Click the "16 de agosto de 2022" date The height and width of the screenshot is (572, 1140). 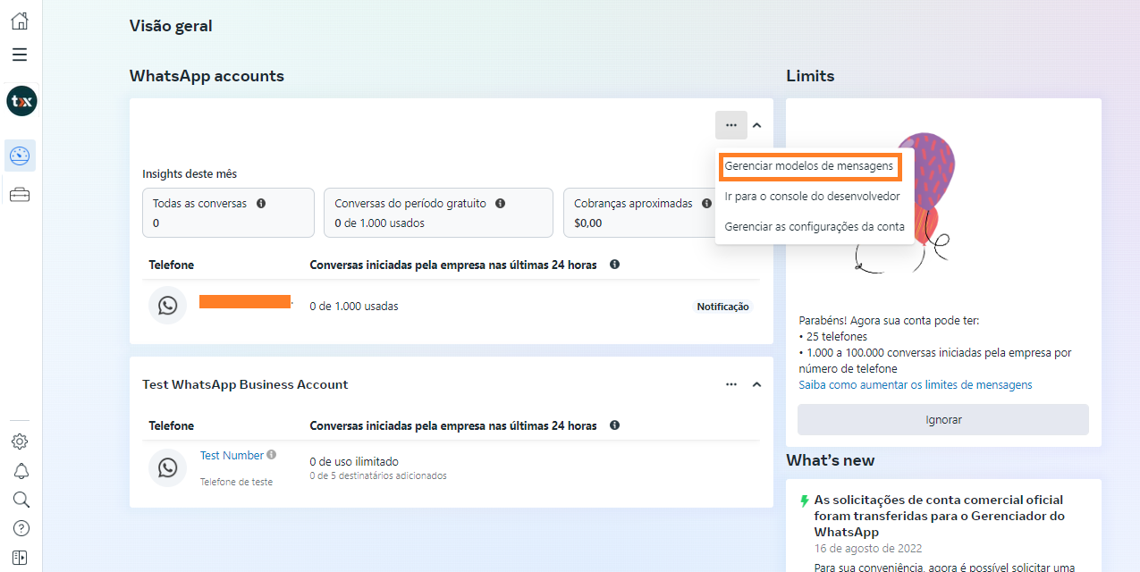pyautogui.click(x=868, y=548)
